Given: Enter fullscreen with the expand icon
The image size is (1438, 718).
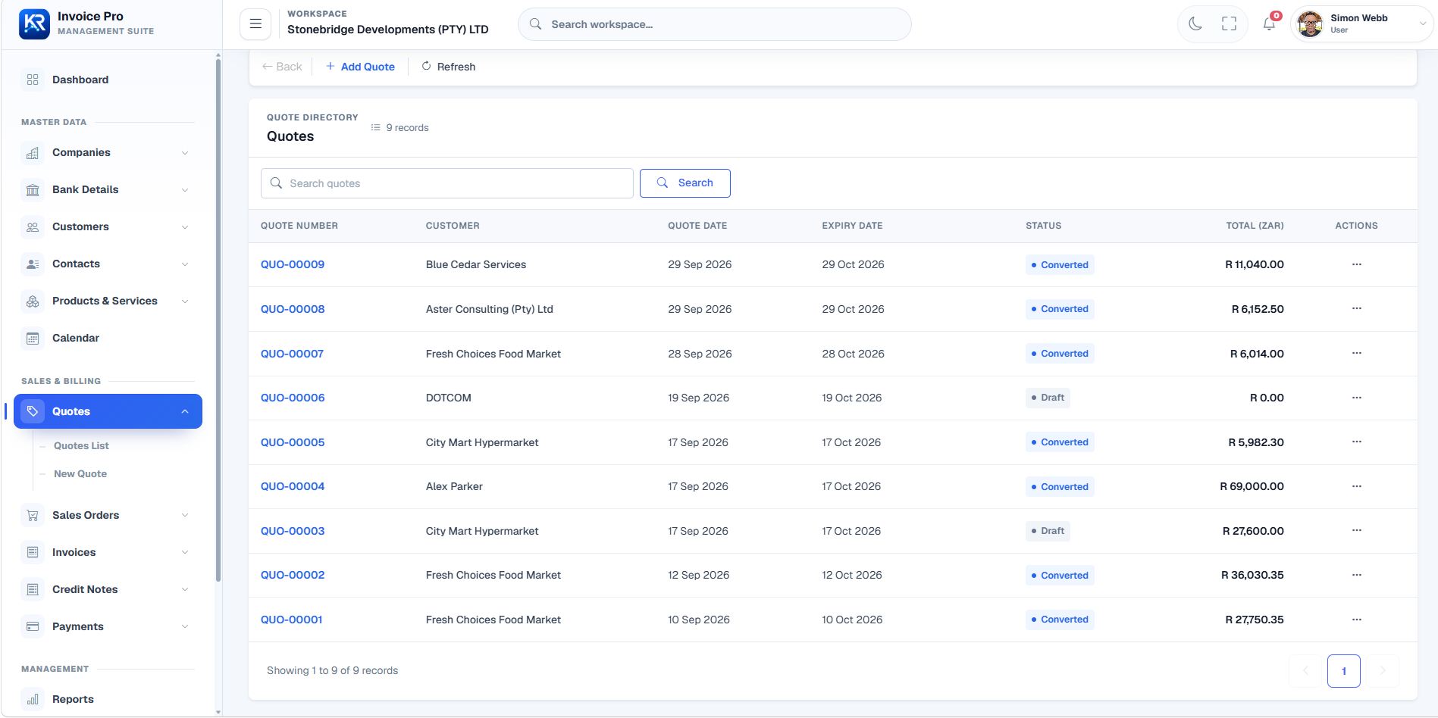Looking at the screenshot, I should coord(1229,24).
